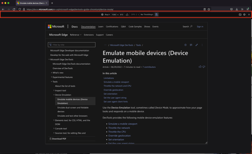The width and height of the screenshot is (252, 154).
Task: View site security via the padlock icon
Action: [x=24, y=9]
